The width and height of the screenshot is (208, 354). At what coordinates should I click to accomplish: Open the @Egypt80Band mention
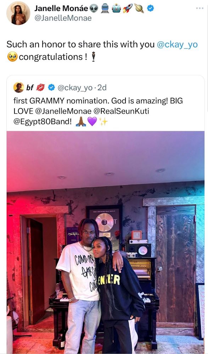tap(43, 122)
